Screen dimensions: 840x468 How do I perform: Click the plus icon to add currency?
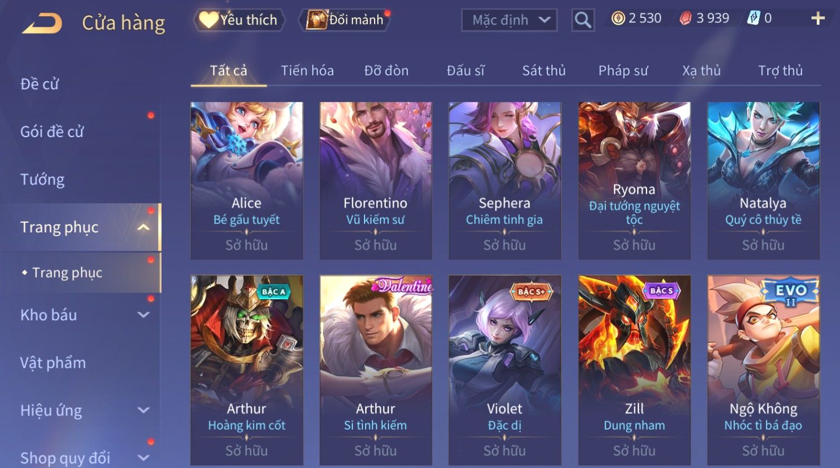click(817, 19)
